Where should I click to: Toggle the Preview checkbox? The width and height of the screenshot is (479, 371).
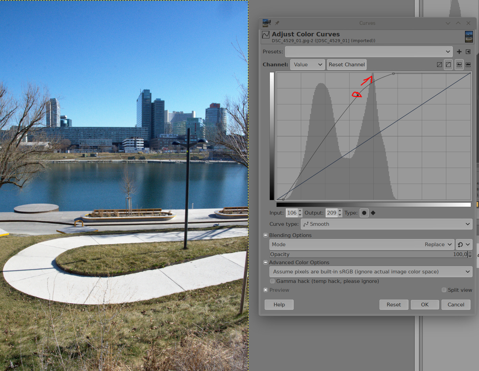pos(266,290)
